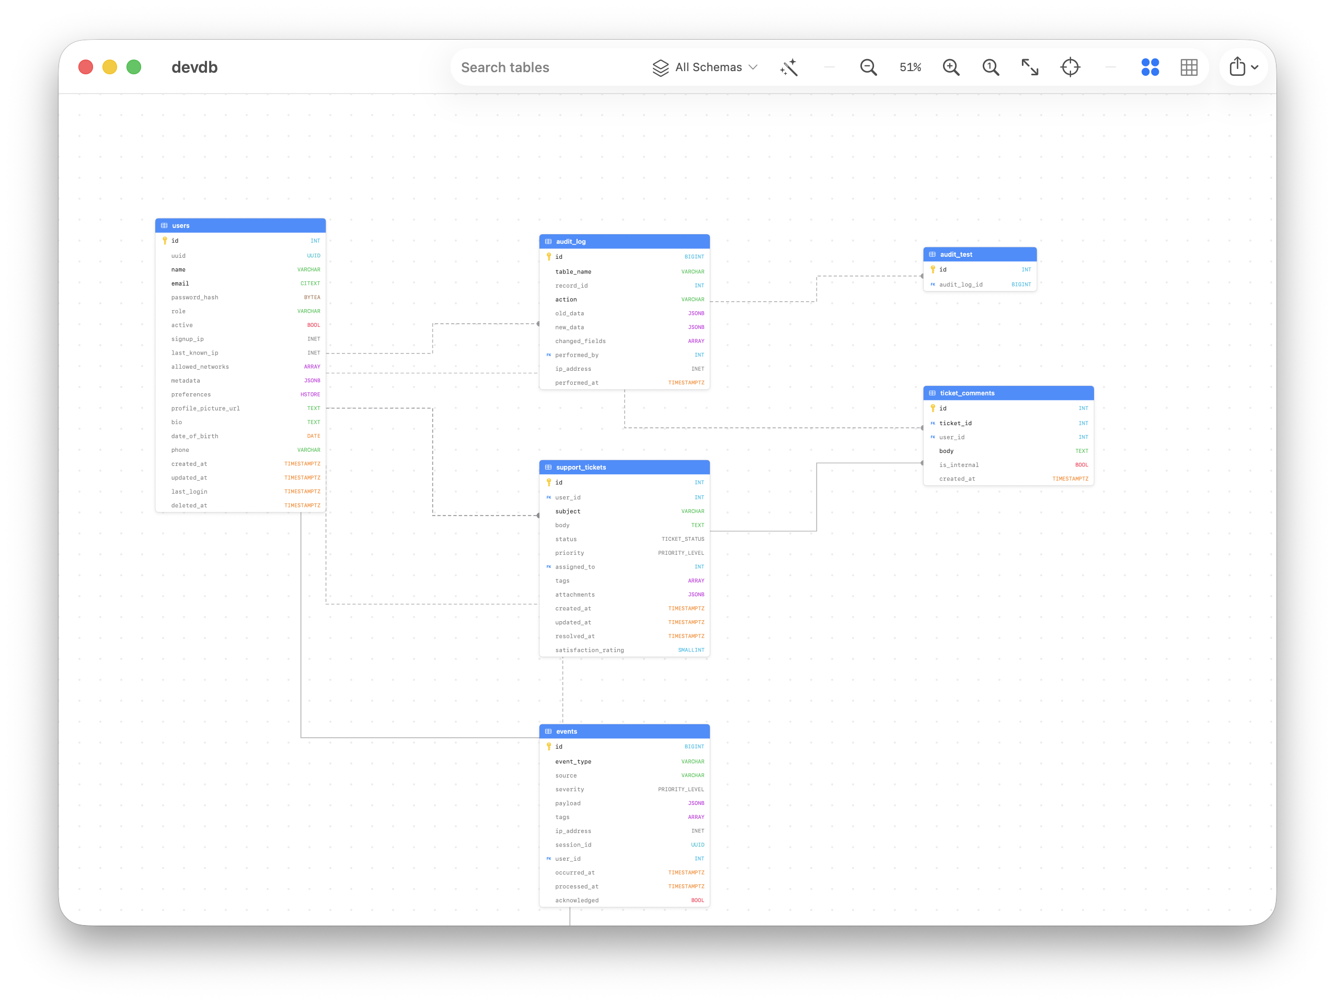Image resolution: width=1335 pixels, height=1003 pixels.
Task: Select the users table header
Action: [x=240, y=226]
